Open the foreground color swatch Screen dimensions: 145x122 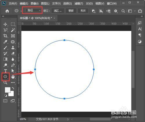tap(8, 90)
